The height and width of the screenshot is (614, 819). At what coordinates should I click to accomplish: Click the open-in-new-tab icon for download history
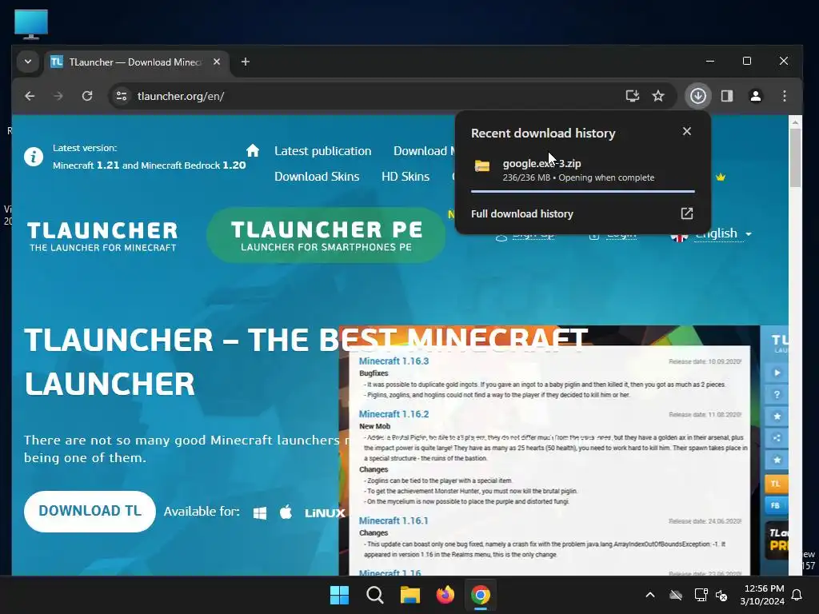pos(687,213)
